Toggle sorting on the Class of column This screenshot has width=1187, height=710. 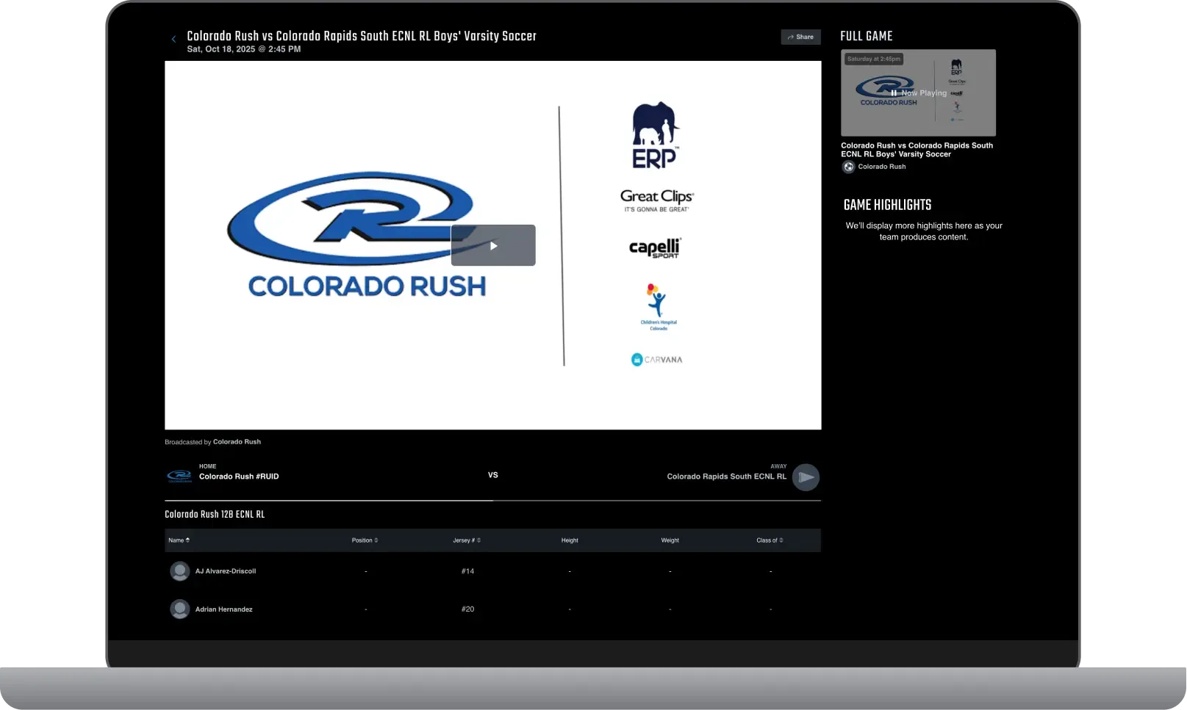click(770, 540)
